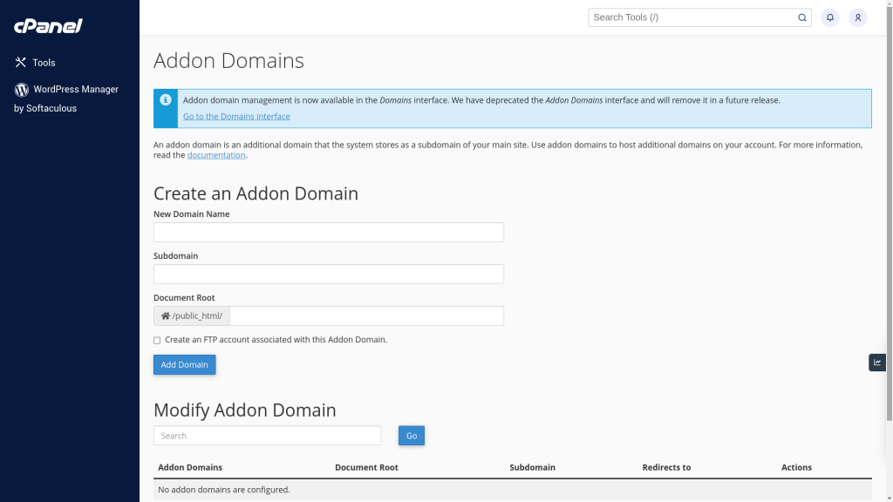This screenshot has width=893, height=502.
Task: Click the Redirects to column header
Action: pos(666,467)
